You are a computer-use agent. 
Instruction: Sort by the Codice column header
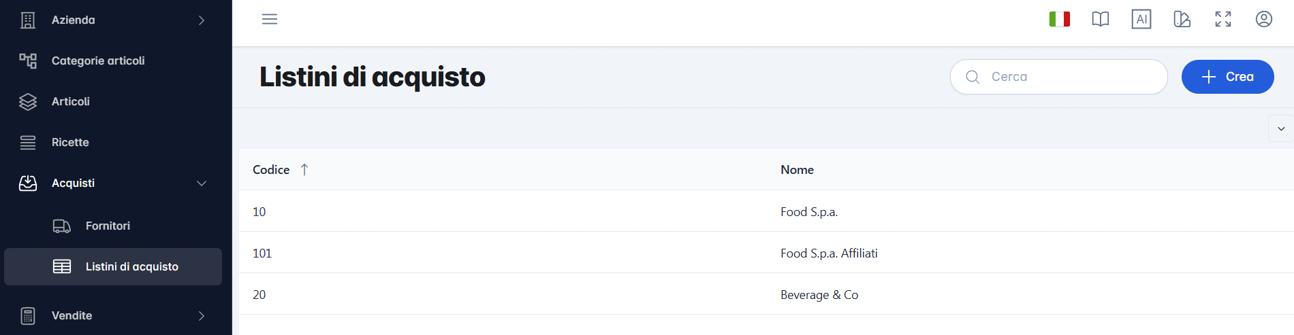tap(271, 170)
